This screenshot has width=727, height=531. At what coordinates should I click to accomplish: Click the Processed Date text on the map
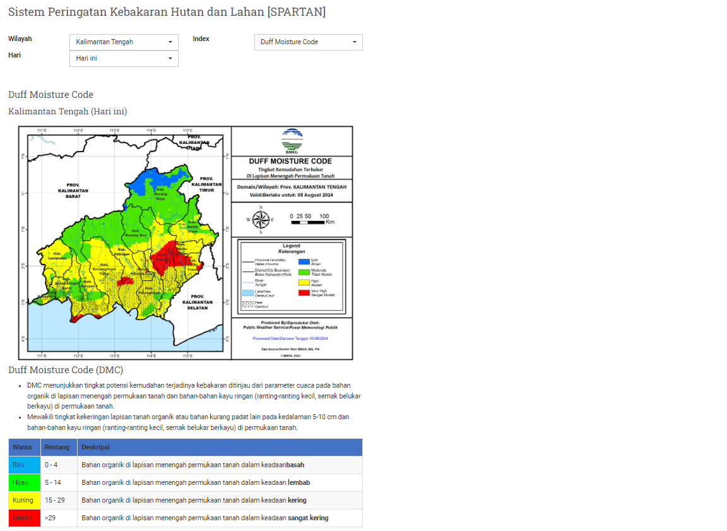click(x=290, y=338)
